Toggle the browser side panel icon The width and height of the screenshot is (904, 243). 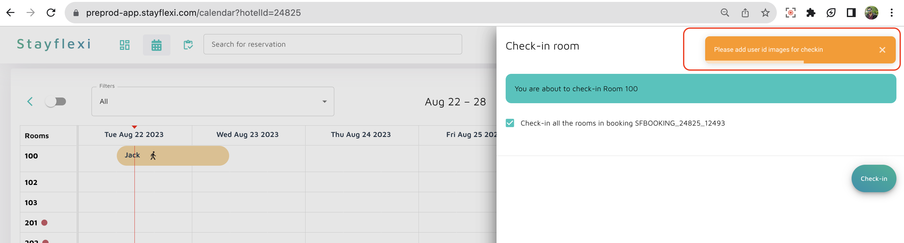tap(851, 13)
